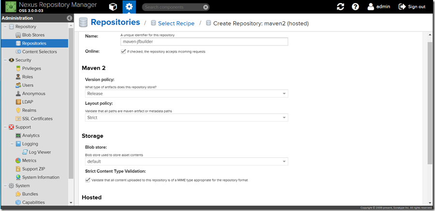This screenshot has height=211, width=435.
Task: Click the Users icon in sidebar
Action: pos(18,85)
